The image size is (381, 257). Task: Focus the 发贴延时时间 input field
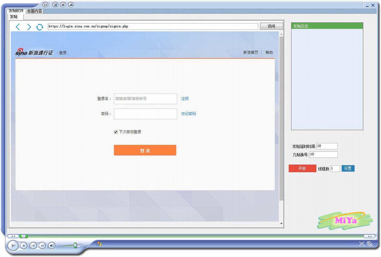327,146
